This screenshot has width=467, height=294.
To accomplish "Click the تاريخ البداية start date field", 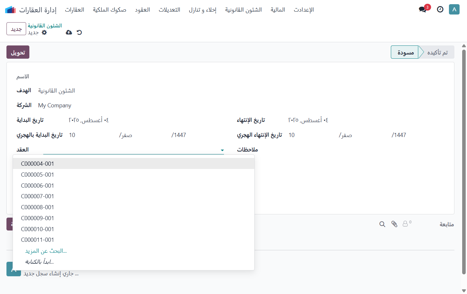I will click(x=146, y=120).
